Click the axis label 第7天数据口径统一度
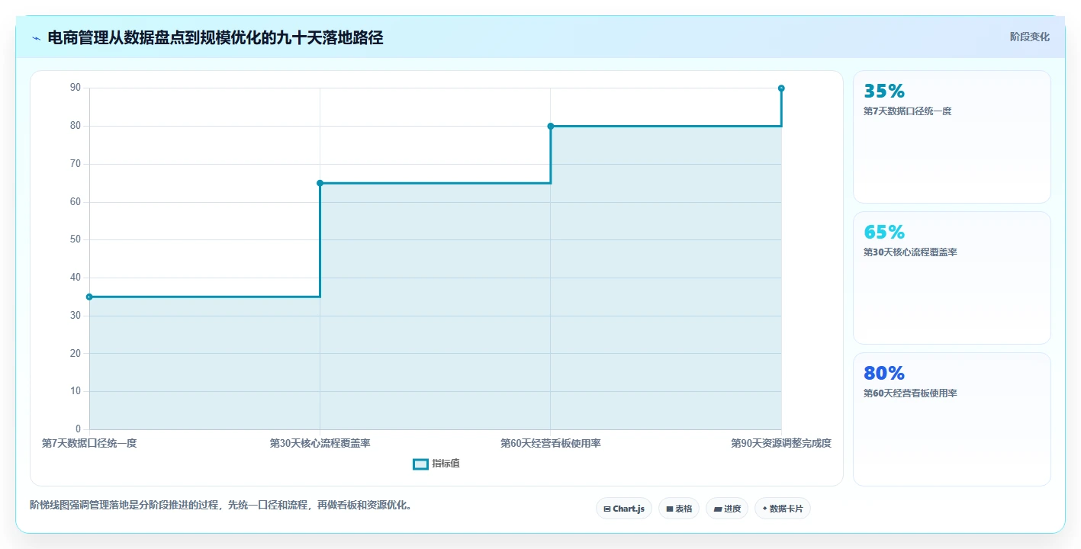This screenshot has height=549, width=1081. pyautogui.click(x=89, y=443)
